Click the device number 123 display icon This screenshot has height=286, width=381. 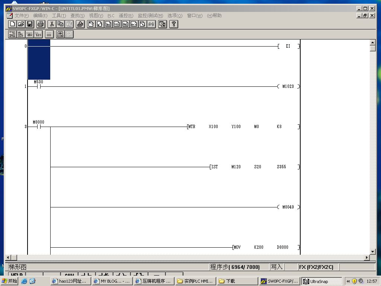pyautogui.click(x=38, y=34)
